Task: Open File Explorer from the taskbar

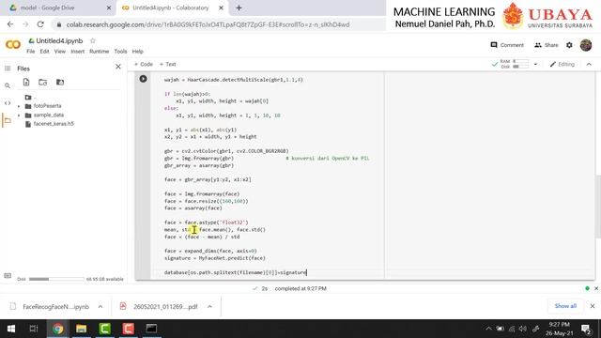Action: pyautogui.click(x=82, y=329)
